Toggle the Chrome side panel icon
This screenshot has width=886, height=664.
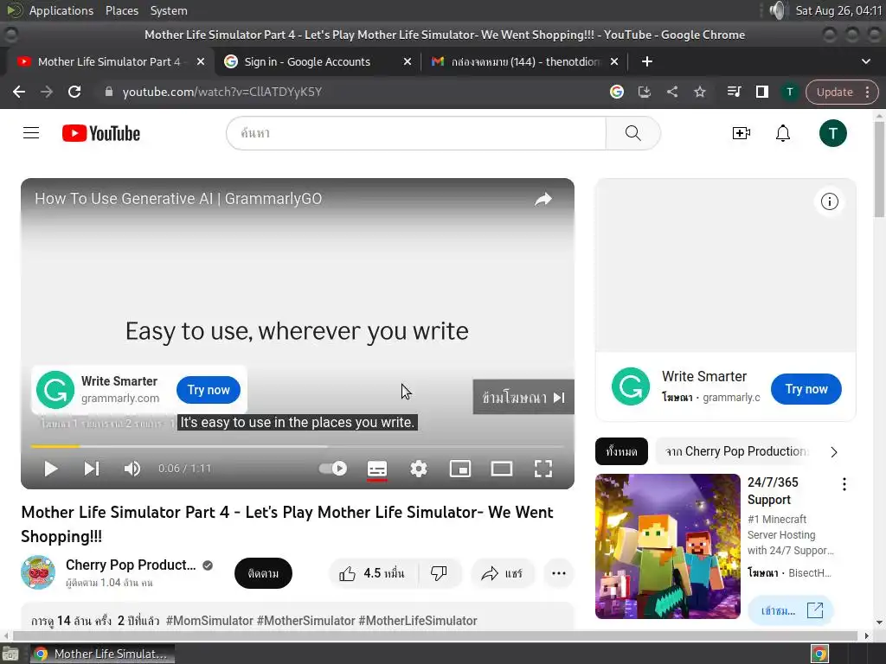click(x=761, y=92)
